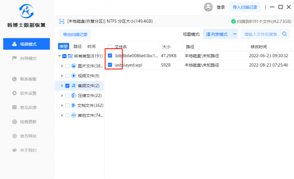Click the list icon in 列表模式
Image resolution: width=294 pixels, height=179 pixels.
[208, 34]
